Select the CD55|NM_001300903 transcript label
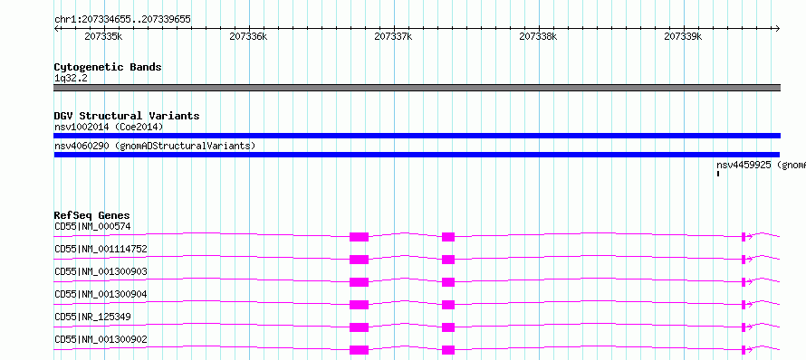806x360 pixels. click(x=101, y=271)
